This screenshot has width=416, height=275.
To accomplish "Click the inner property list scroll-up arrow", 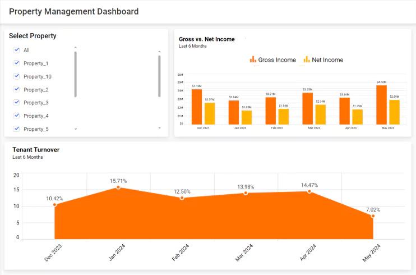I will pos(76,48).
